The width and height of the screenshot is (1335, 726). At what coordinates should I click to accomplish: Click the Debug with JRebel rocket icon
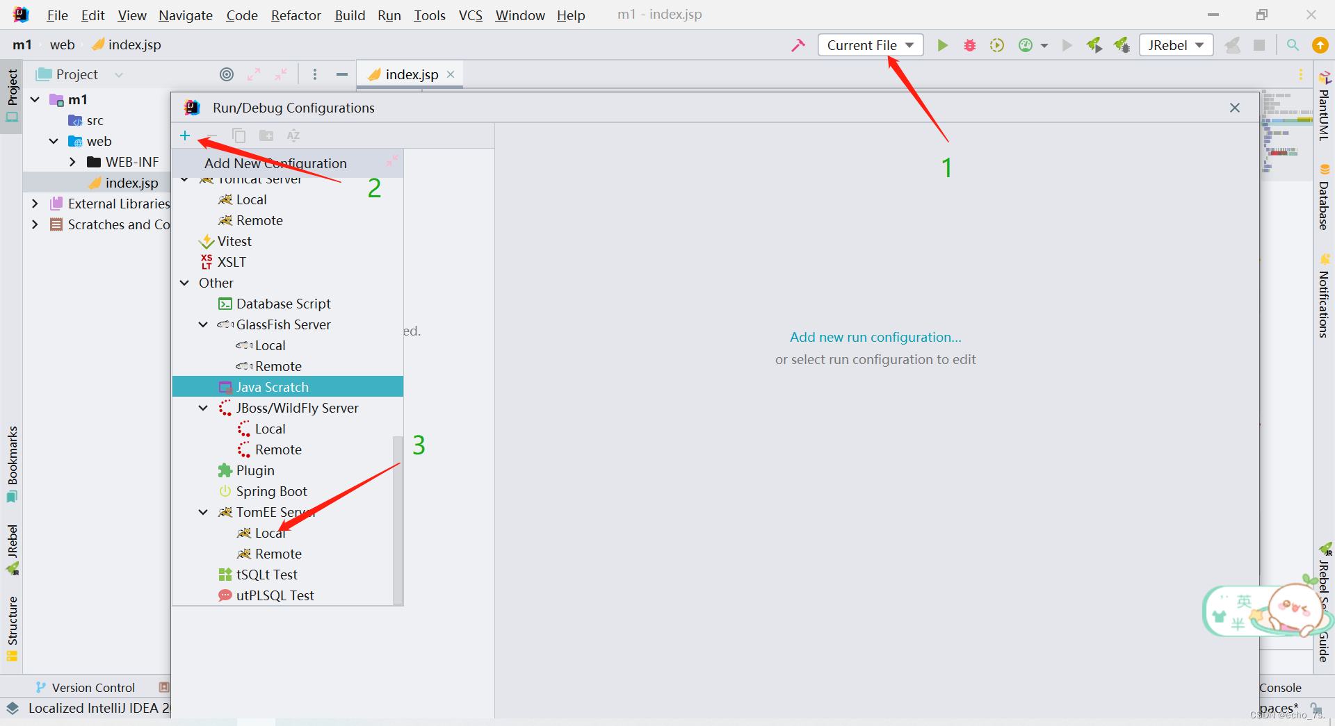pyautogui.click(x=1122, y=45)
